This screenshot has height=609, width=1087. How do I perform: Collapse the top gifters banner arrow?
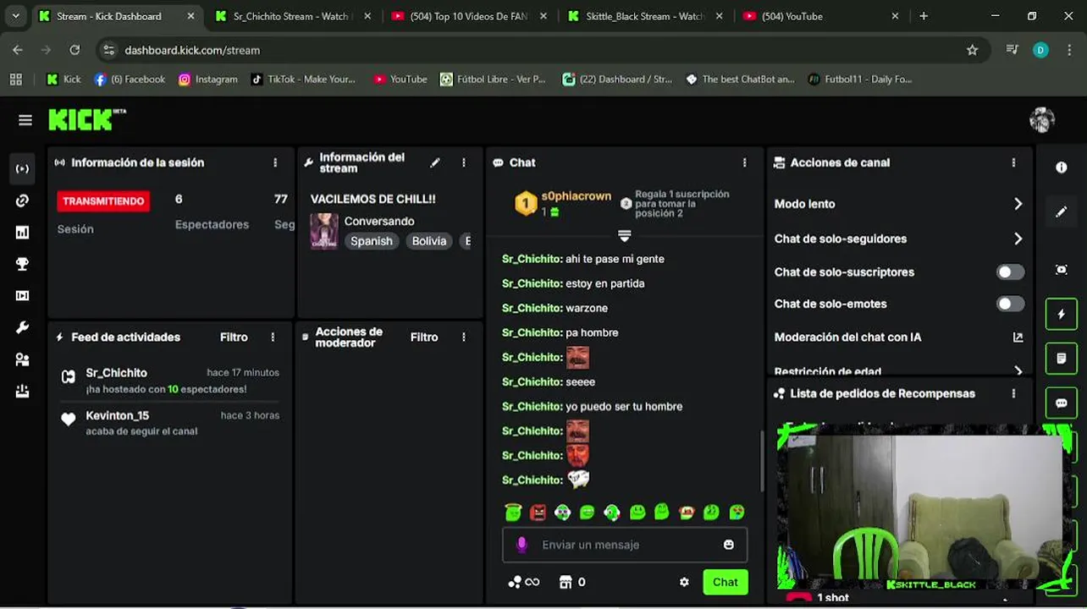pos(625,235)
